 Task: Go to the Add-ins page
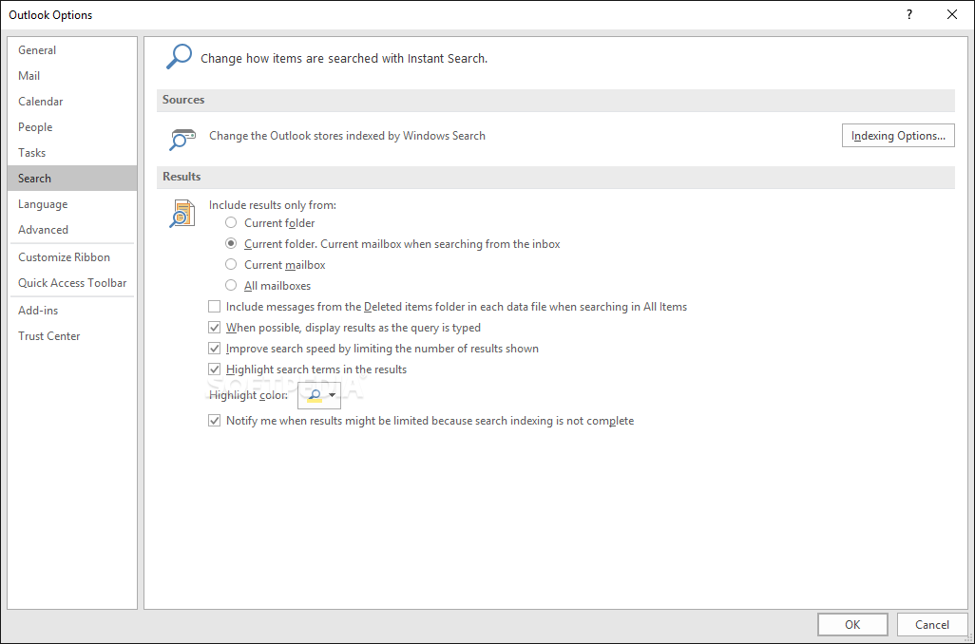click(72, 311)
